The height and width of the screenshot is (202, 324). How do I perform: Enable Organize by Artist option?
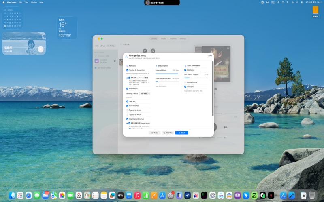point(128,110)
